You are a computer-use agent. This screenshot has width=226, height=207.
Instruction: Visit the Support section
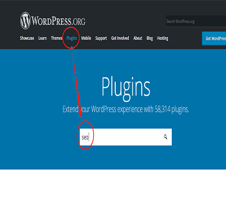tap(101, 38)
